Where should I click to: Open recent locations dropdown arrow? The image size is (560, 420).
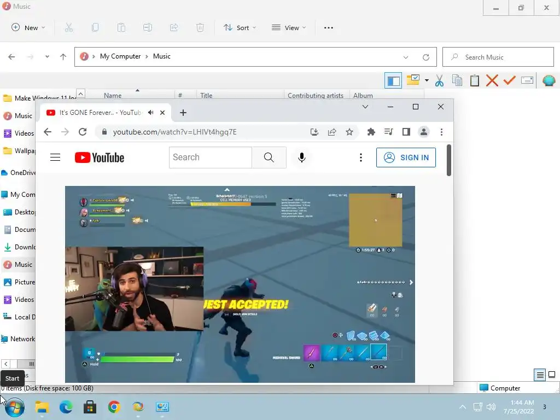point(47,56)
